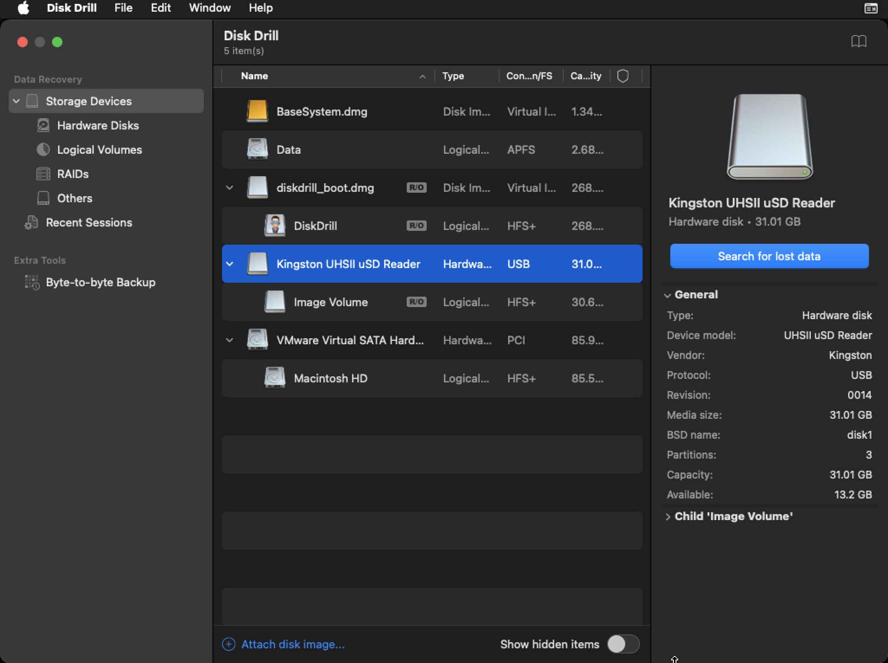The image size is (888, 663).
Task: Collapse the General section
Action: pos(667,295)
